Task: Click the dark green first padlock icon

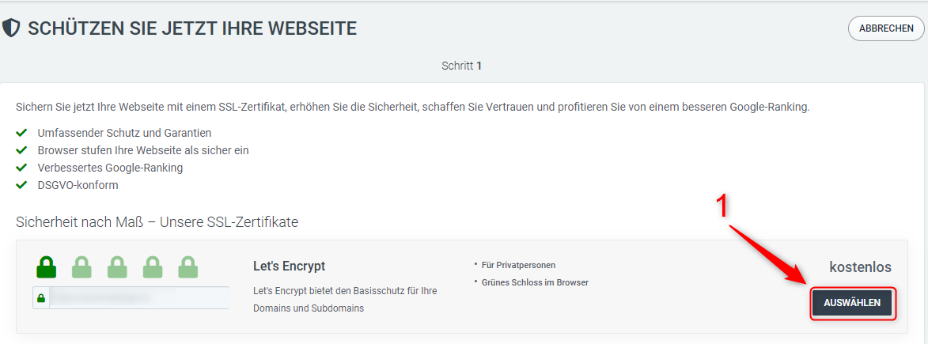Action: click(x=47, y=267)
